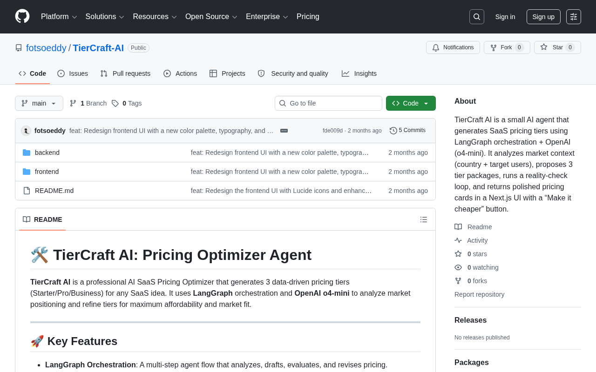The height and width of the screenshot is (372, 596).
Task: Open the fotsoeddy owner link
Action: pos(46,48)
